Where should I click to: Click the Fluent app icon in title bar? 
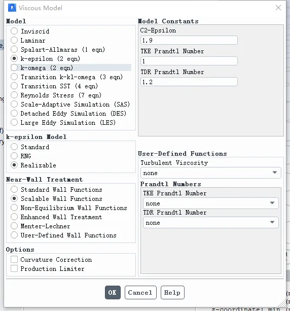(12, 8)
